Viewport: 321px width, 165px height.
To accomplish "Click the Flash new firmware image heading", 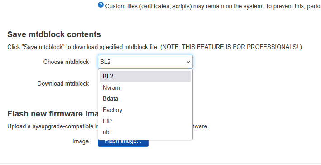I will (53, 114).
